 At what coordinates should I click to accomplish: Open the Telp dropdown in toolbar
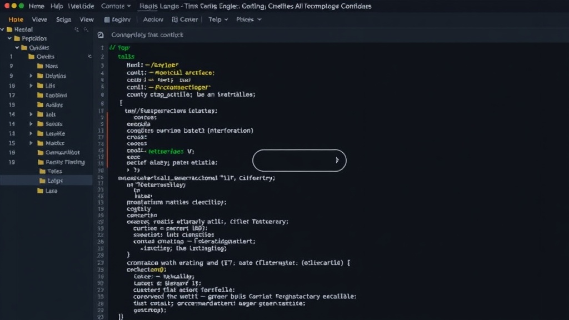coord(218,19)
